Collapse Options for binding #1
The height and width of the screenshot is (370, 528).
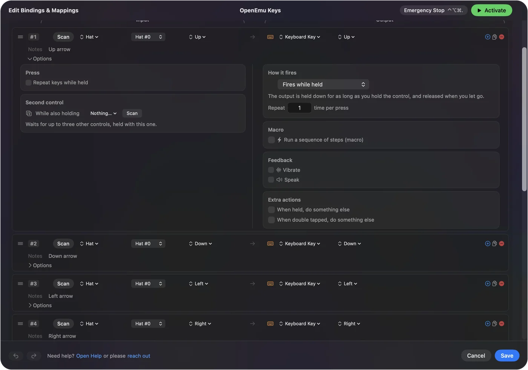point(40,59)
